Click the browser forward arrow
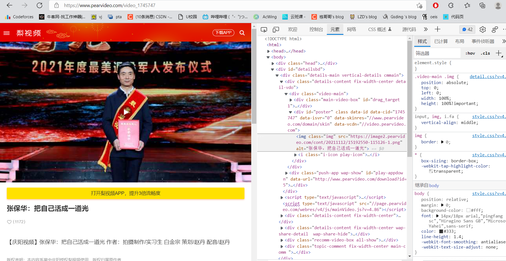The height and width of the screenshot is (261, 506). click(x=25, y=5)
